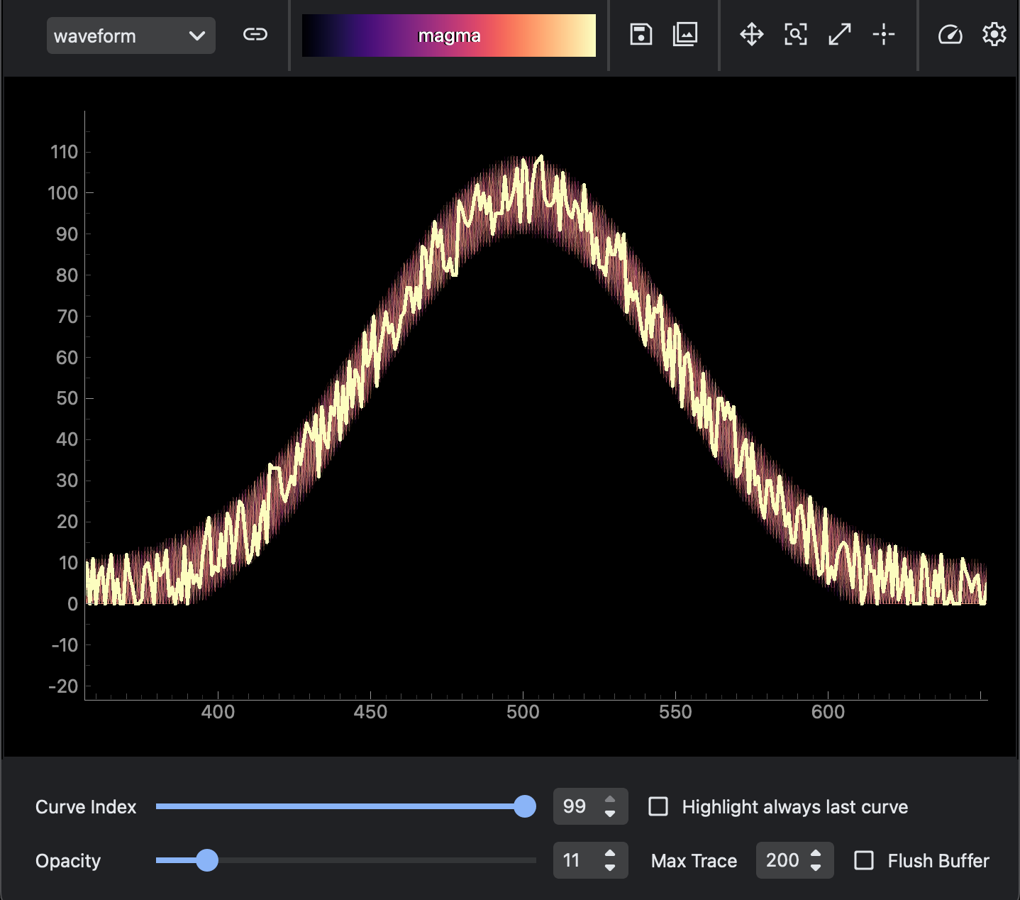1020x900 pixels.
Task: Open the magma colormap selector
Action: (448, 35)
